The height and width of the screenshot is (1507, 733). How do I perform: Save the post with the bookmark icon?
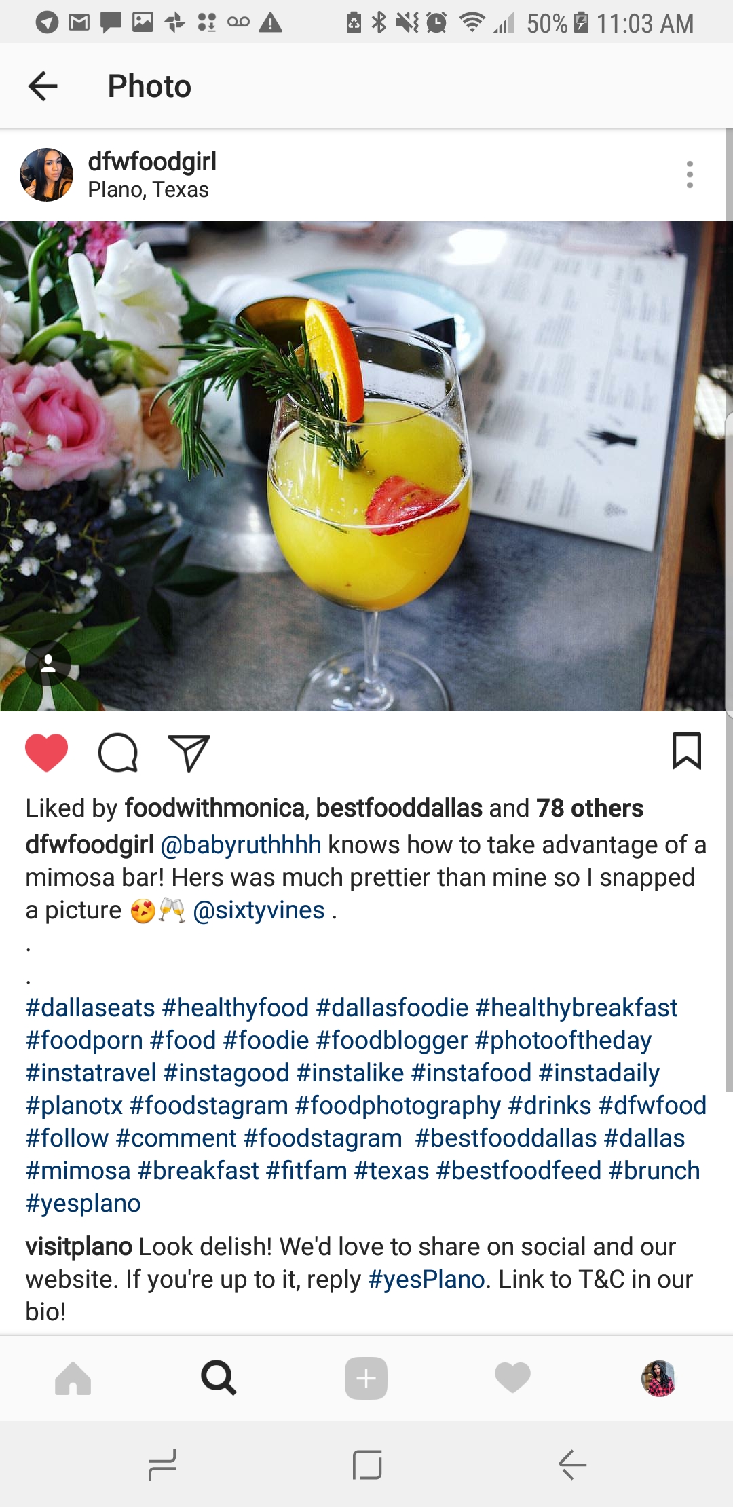(x=686, y=751)
